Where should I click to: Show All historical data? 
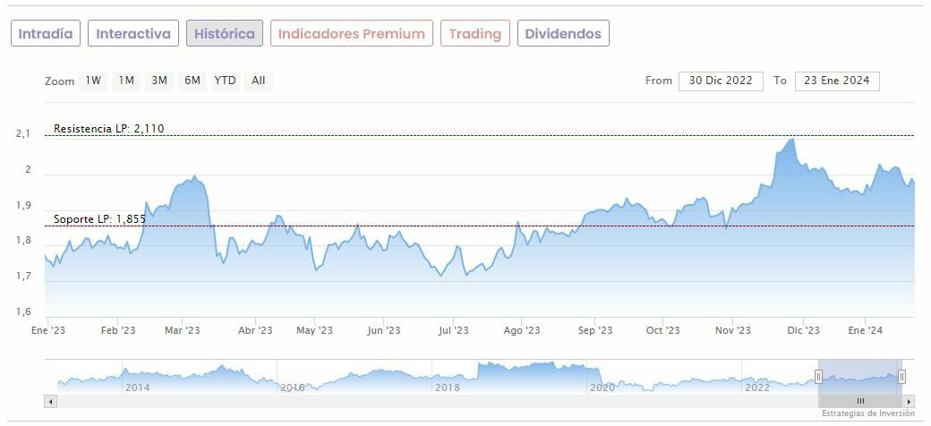pos(259,81)
